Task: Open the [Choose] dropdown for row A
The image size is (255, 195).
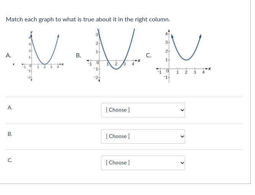Action: click(x=143, y=110)
